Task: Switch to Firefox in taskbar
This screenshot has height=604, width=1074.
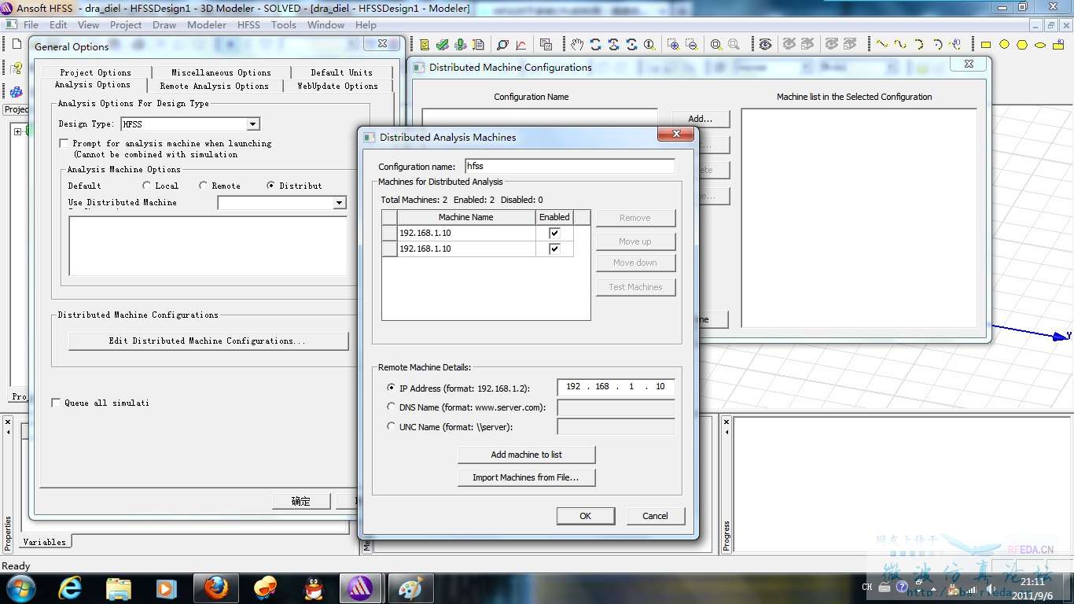Action: coord(216,587)
